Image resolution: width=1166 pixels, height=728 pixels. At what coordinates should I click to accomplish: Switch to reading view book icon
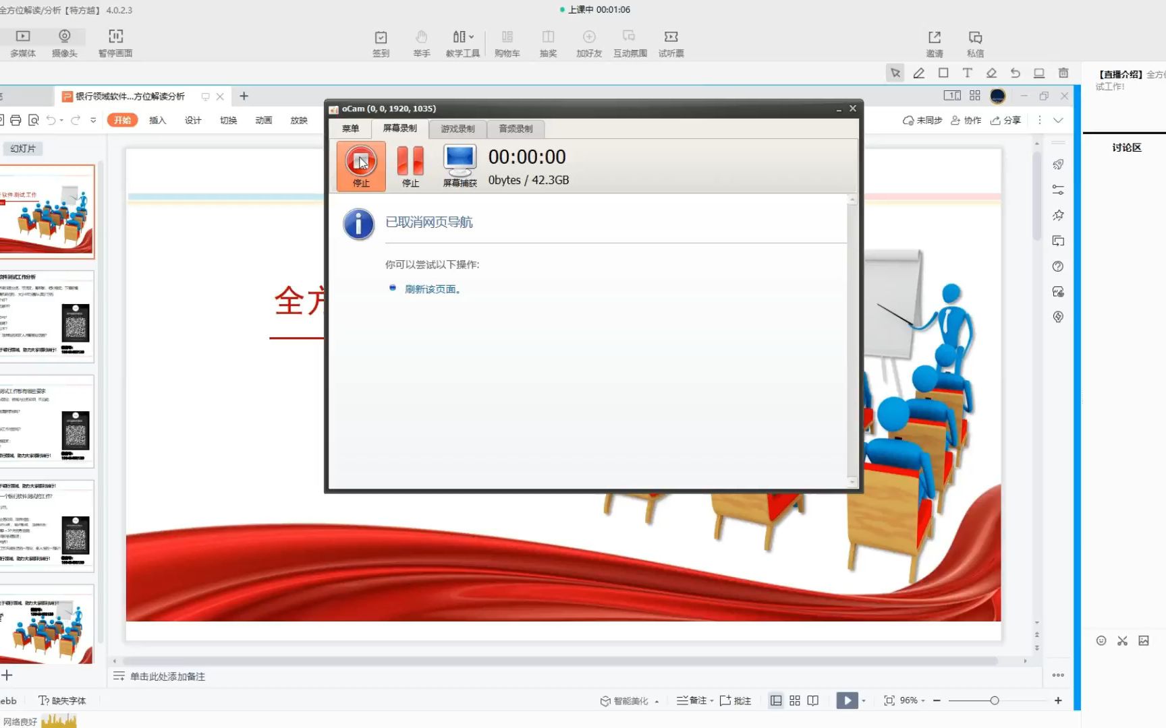coord(813,700)
